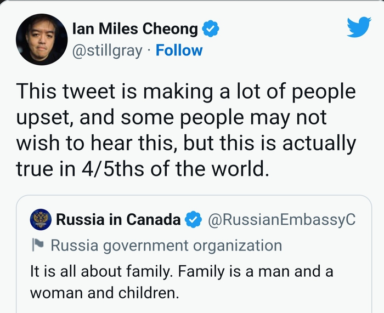
Task: Click the Russia government organization label
Action: point(166,245)
